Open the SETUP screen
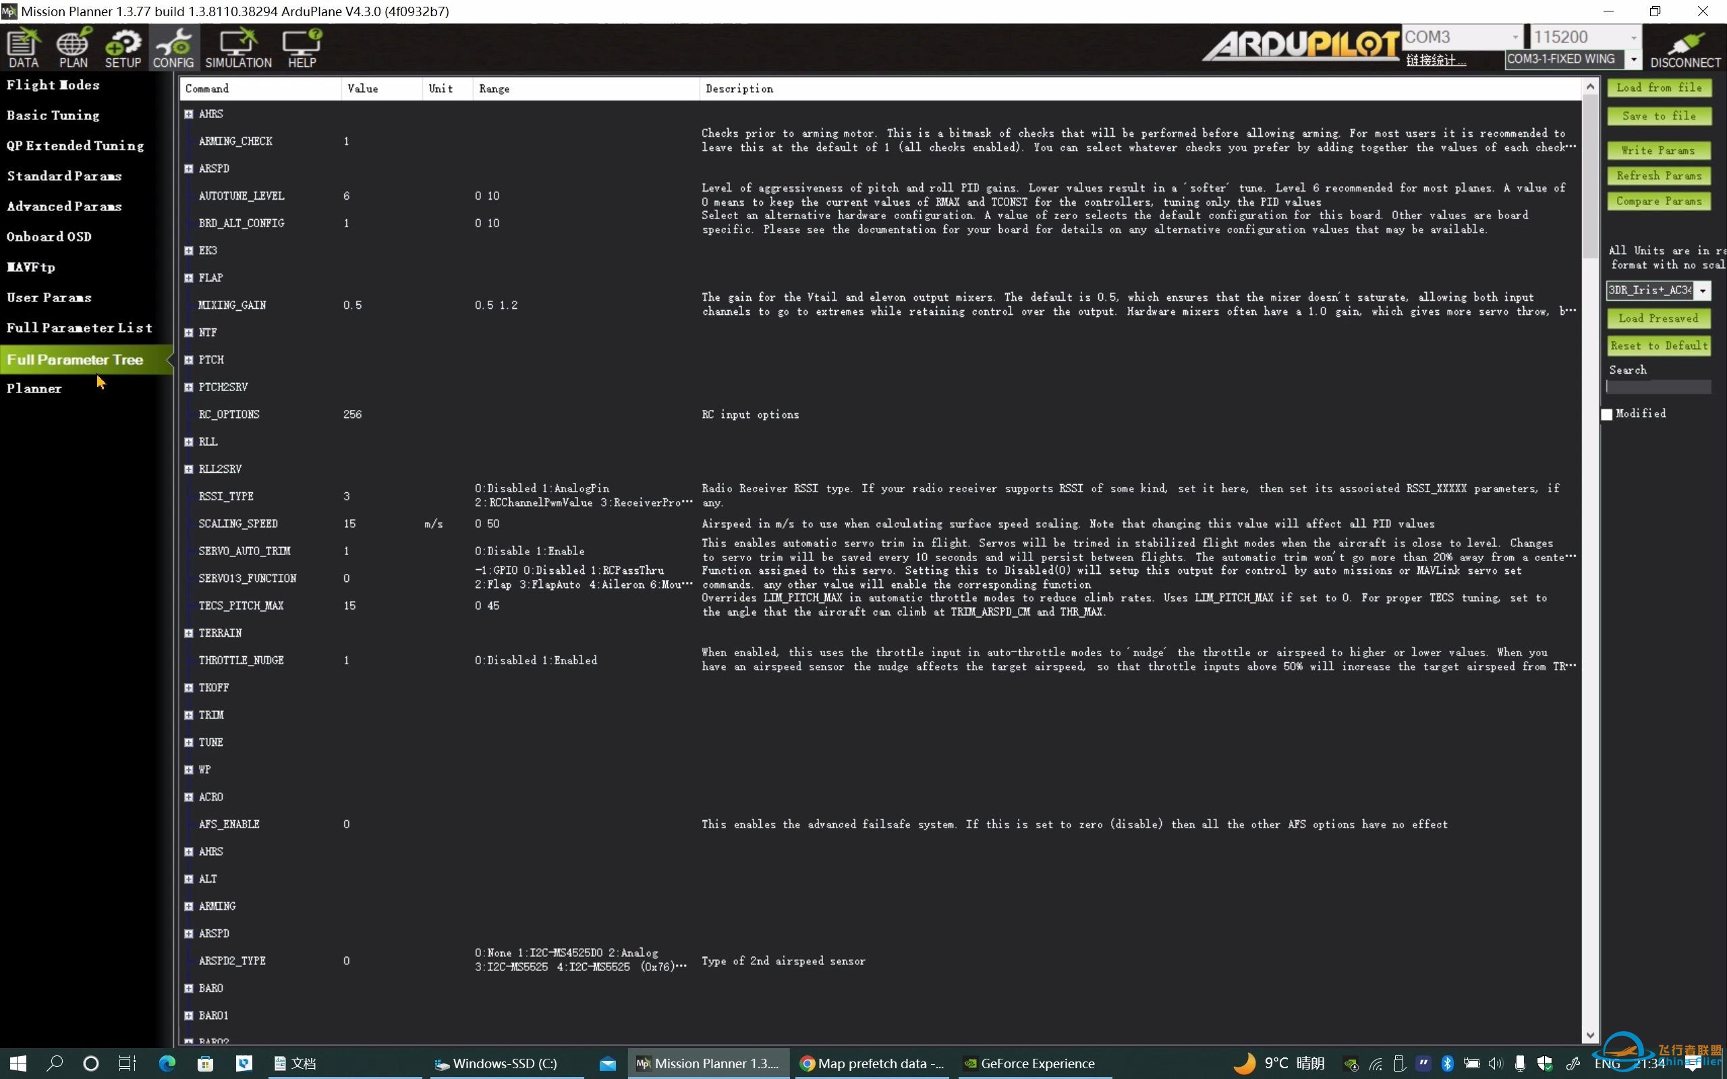Screen dimensions: 1727x1079 [x=123, y=48]
